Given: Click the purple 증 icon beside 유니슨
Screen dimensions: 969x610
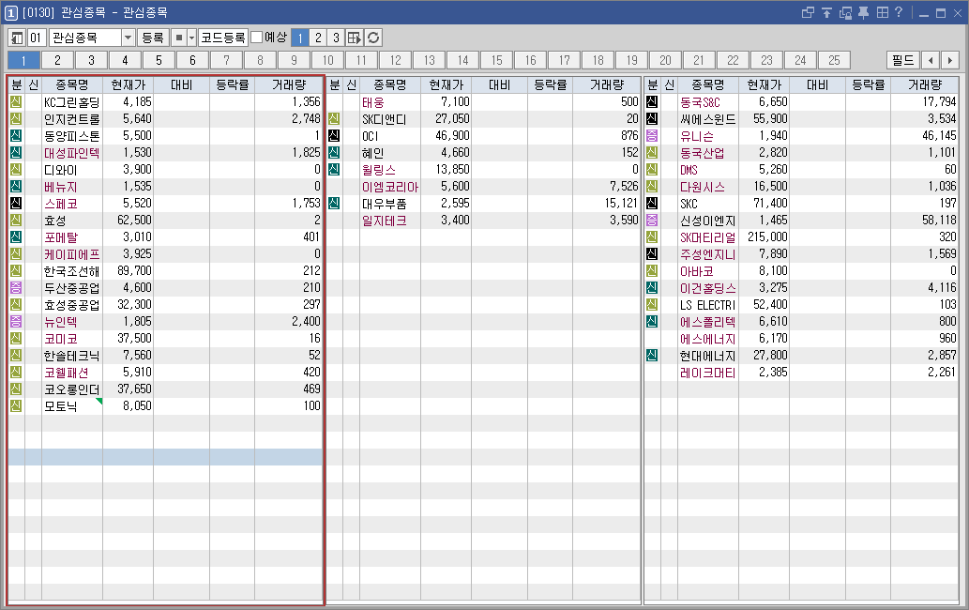Looking at the screenshot, I should coord(652,135).
